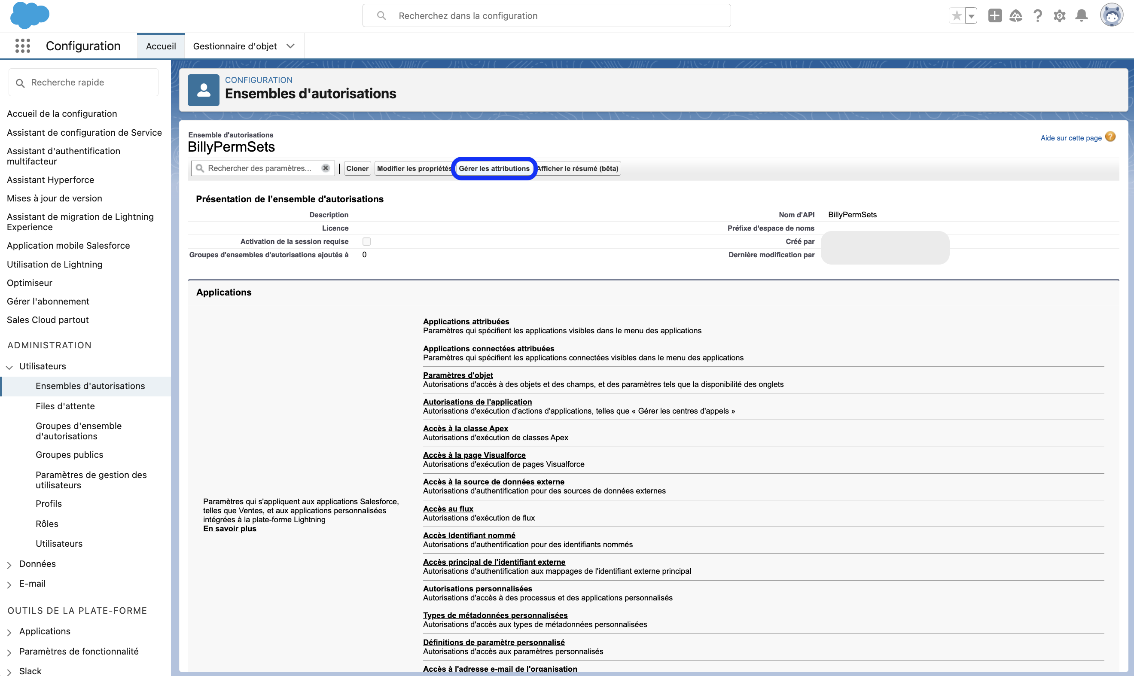Open the Aide sur cette page link
Viewport: 1134px width, 676px height.
(x=1071, y=138)
